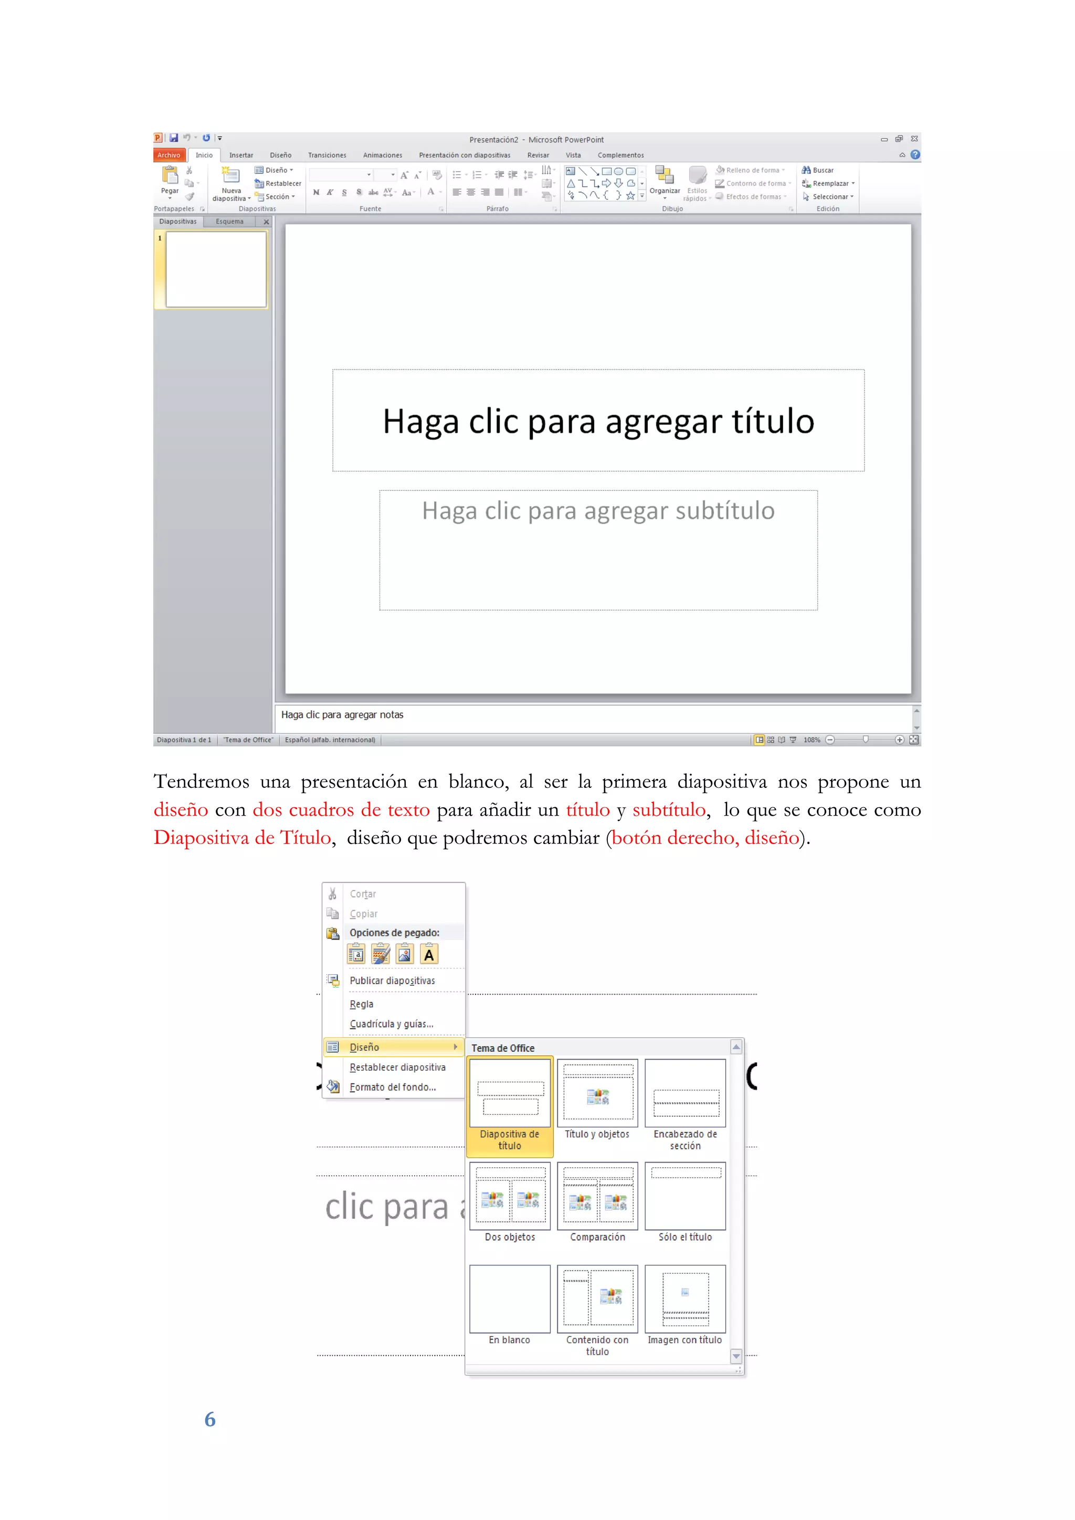Image resolution: width=1075 pixels, height=1520 pixels.
Task: Click Fit slide to window icon
Action: point(914,740)
